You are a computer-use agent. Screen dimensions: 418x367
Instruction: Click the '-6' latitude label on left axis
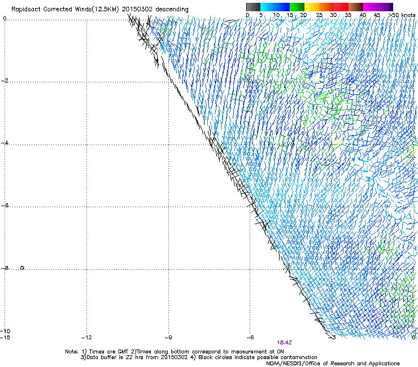click(5, 206)
